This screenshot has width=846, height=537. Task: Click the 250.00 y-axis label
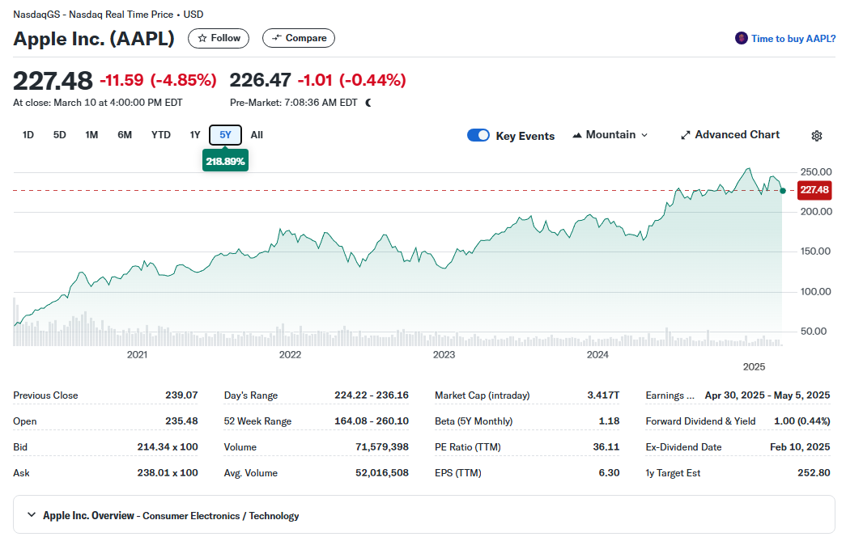816,172
